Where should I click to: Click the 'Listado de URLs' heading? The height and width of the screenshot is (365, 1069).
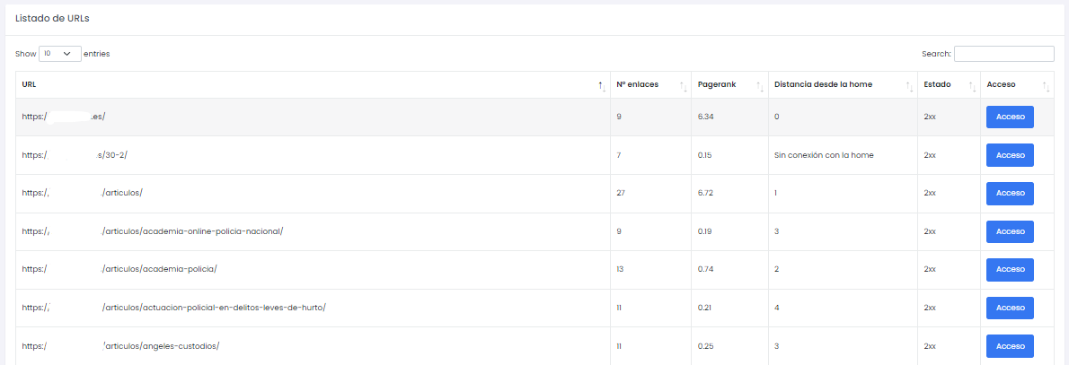tap(52, 19)
